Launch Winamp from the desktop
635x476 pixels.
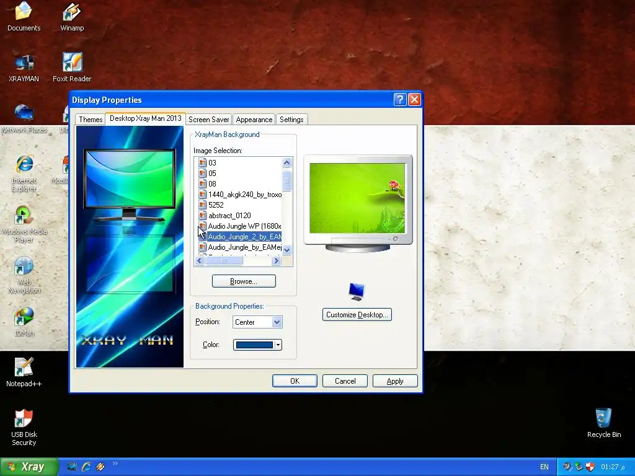click(72, 16)
